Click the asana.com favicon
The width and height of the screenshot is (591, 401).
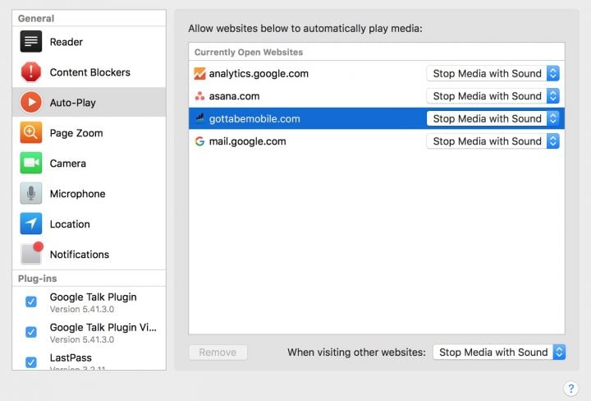tap(199, 96)
